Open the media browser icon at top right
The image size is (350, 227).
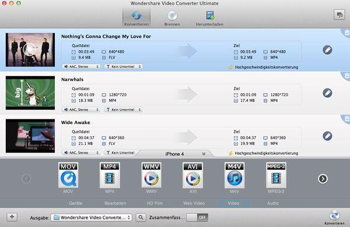tap(339, 15)
